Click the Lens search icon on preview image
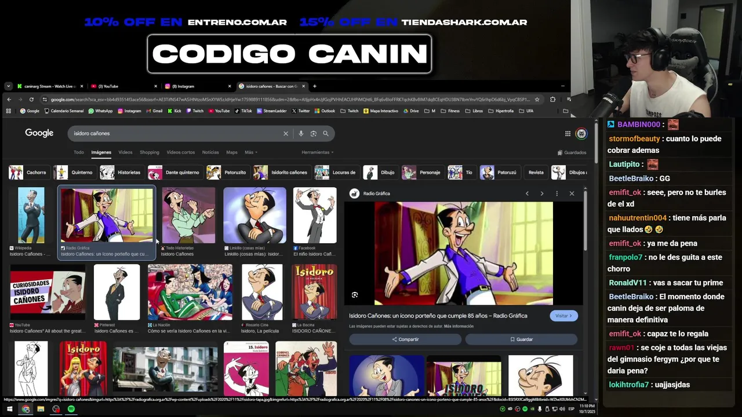Viewport: 742px width, 417px height. click(x=355, y=295)
